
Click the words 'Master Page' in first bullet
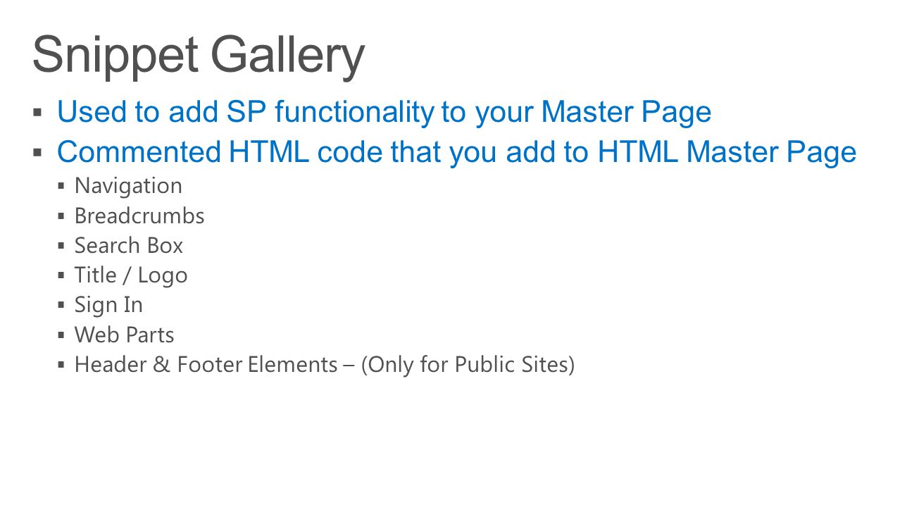click(x=626, y=112)
